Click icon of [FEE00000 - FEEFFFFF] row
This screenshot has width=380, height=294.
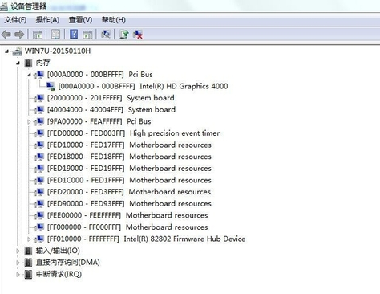pyautogui.click(x=39, y=215)
